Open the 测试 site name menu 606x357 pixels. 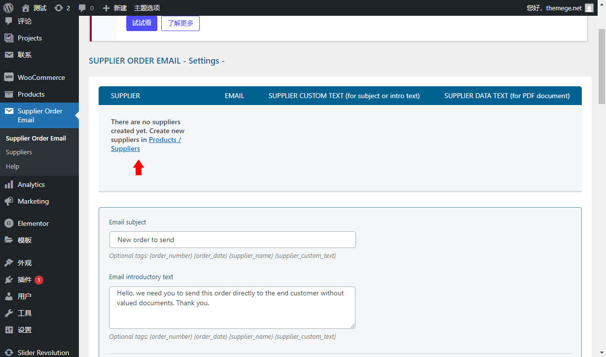coord(40,8)
